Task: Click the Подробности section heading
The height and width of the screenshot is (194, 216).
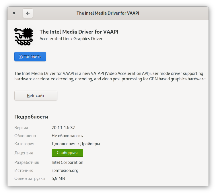Action: [31, 117]
